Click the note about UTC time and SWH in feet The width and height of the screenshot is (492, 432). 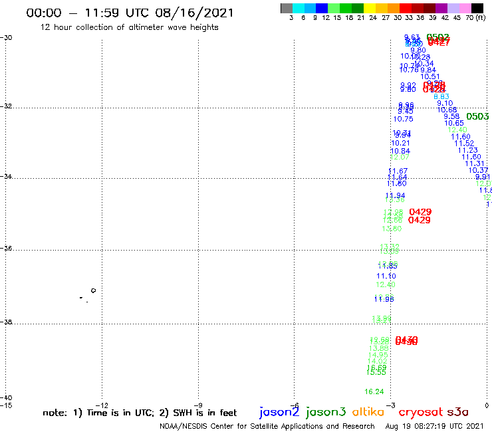[140, 413]
